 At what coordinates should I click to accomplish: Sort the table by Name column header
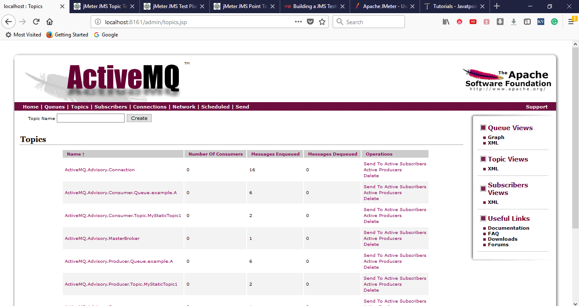[x=75, y=154]
